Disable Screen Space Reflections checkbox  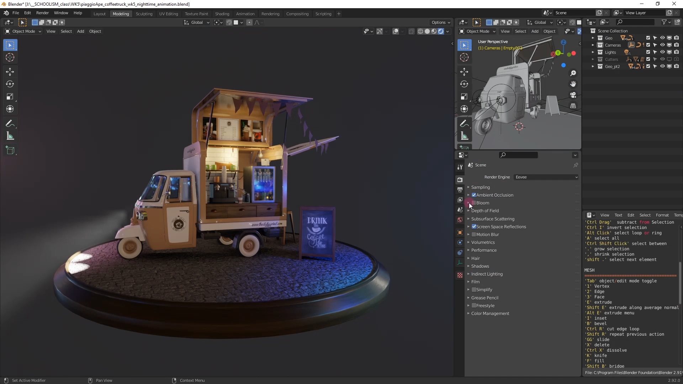(474, 226)
